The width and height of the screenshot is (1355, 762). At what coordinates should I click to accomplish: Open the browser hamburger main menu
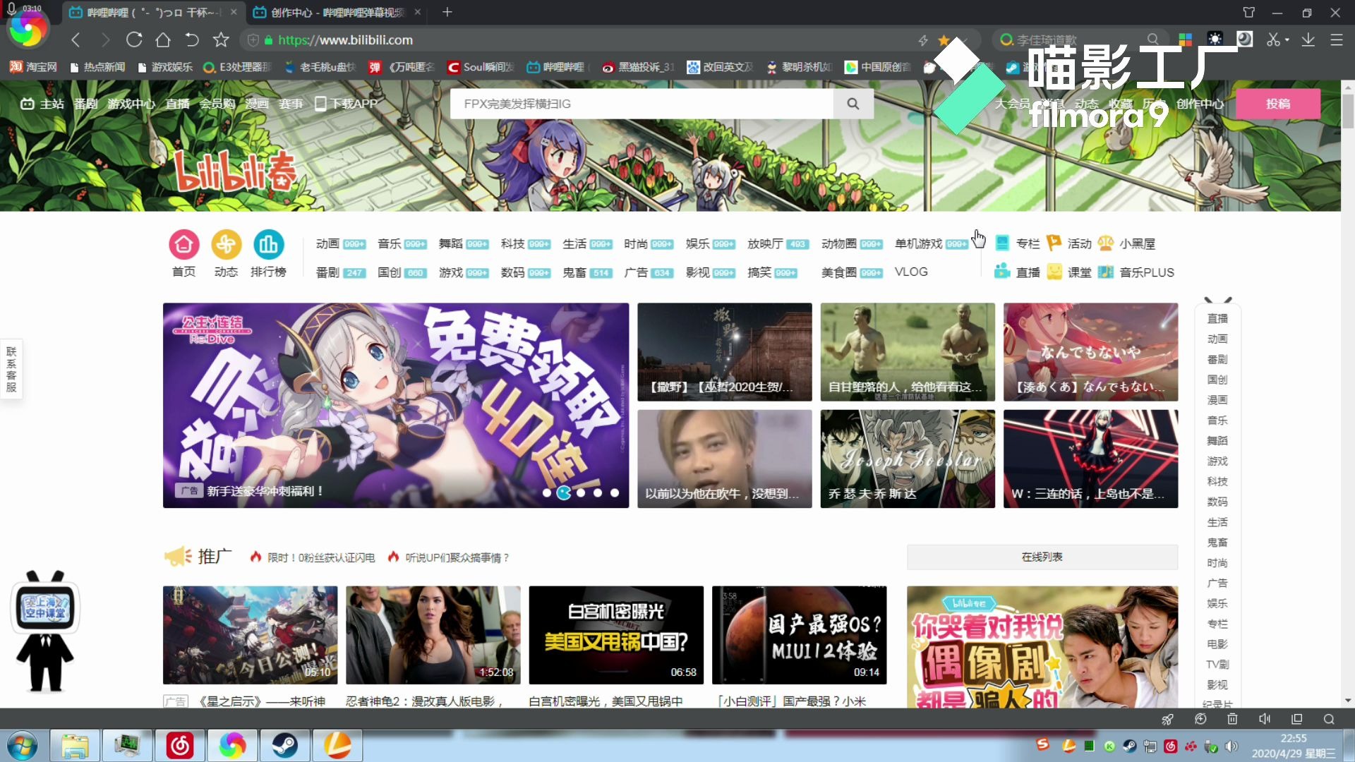pos(1336,40)
